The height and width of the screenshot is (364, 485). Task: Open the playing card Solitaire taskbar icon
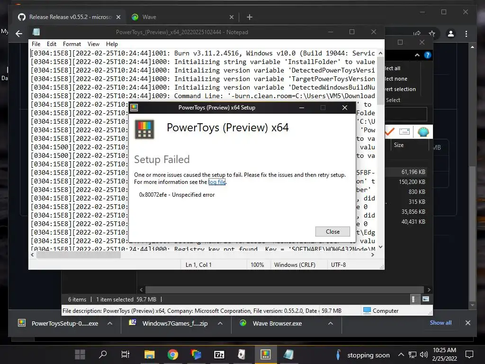pos(242,355)
